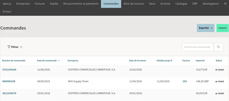
Task: Open the Erreurs tab
Action: tap(7, 11)
